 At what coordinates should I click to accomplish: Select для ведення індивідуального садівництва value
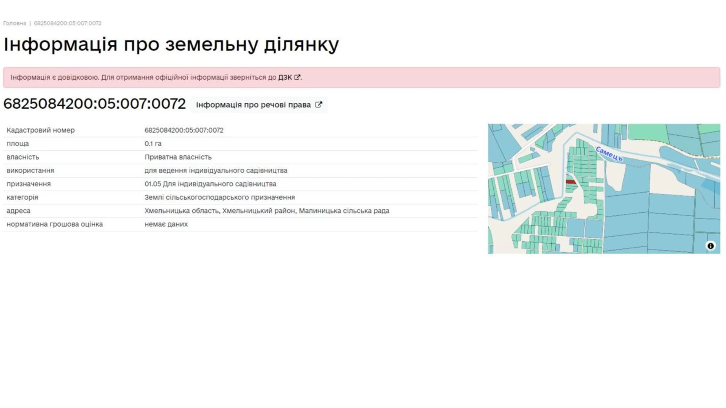(216, 171)
